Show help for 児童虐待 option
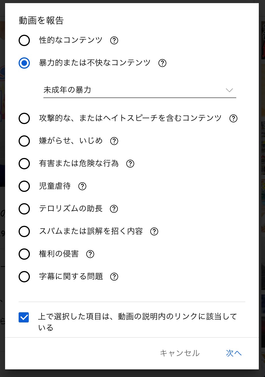Screen dimensions: 265x377 coord(82,186)
